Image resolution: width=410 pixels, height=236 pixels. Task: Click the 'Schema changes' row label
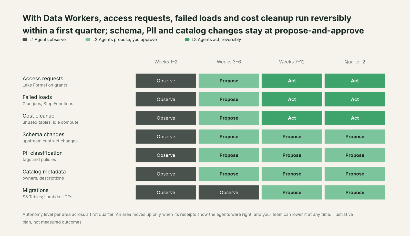pos(43,134)
